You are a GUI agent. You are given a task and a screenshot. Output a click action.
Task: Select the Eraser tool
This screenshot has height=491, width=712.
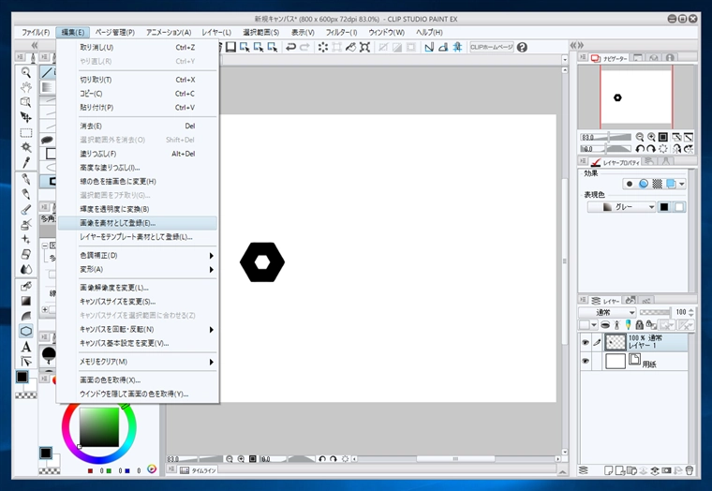26,254
